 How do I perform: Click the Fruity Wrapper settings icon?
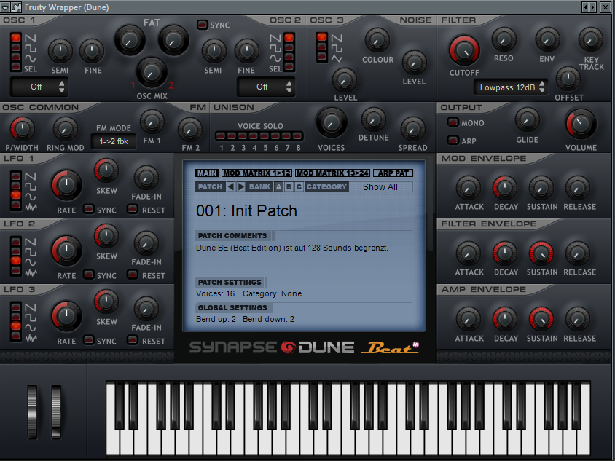[17, 7]
